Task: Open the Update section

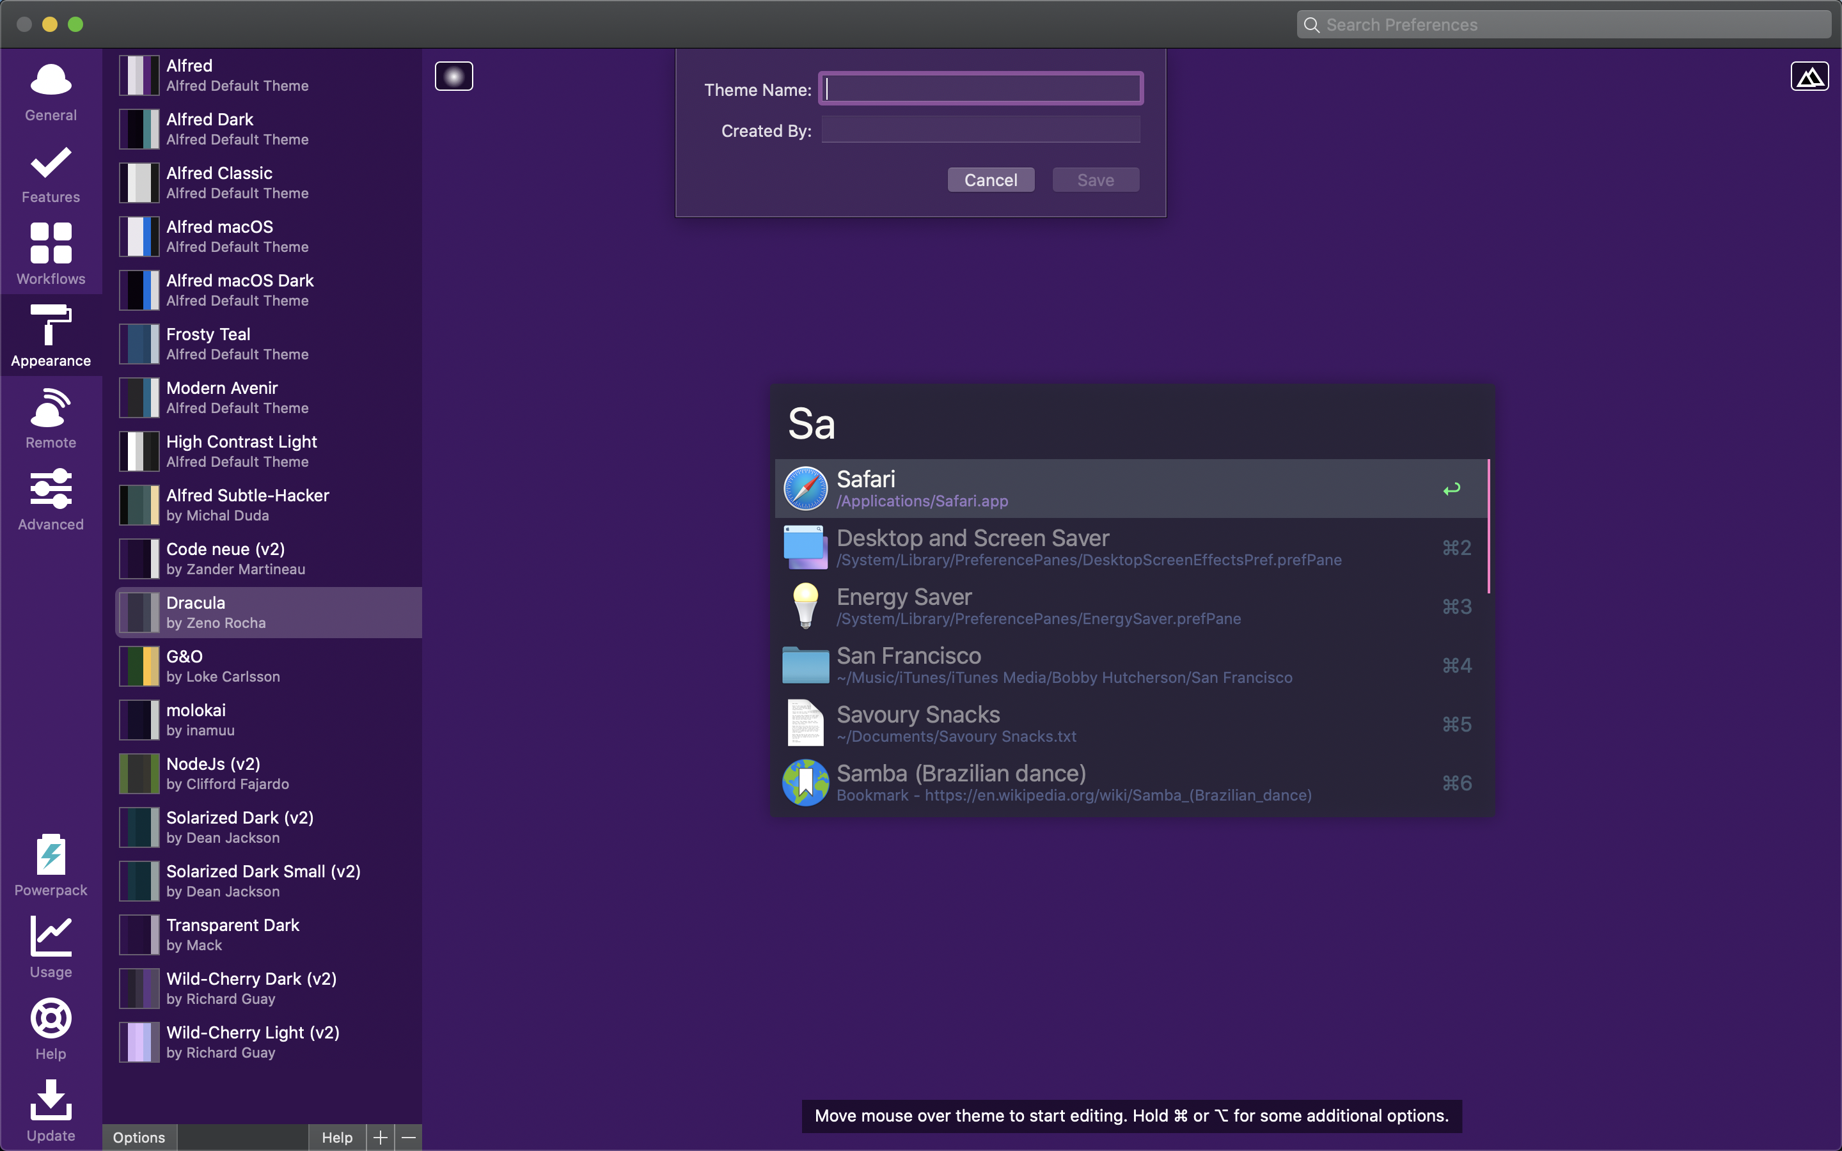Action: point(51,1111)
